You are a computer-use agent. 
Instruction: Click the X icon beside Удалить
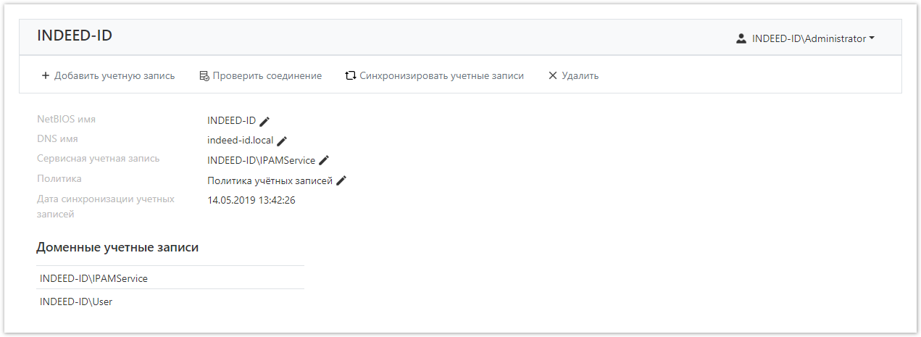click(553, 75)
